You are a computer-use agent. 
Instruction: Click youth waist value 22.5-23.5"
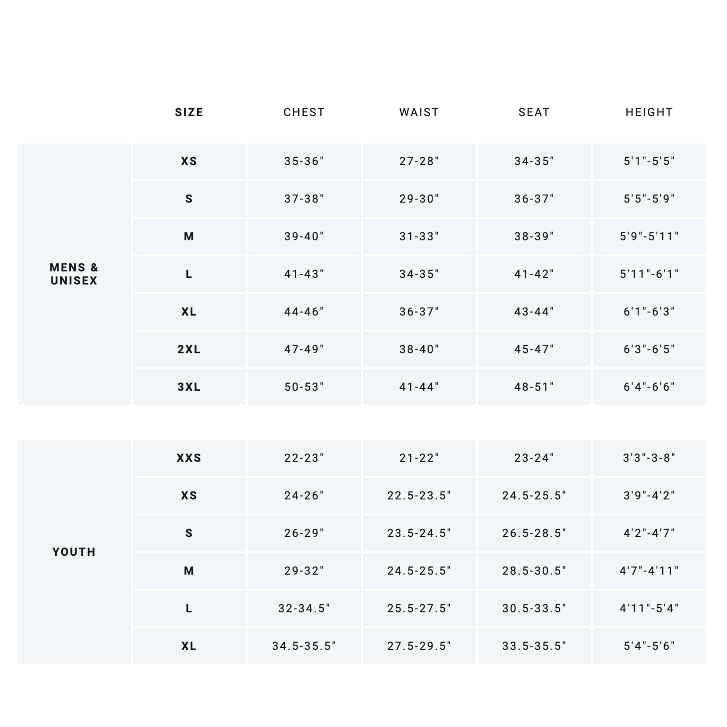click(x=419, y=496)
